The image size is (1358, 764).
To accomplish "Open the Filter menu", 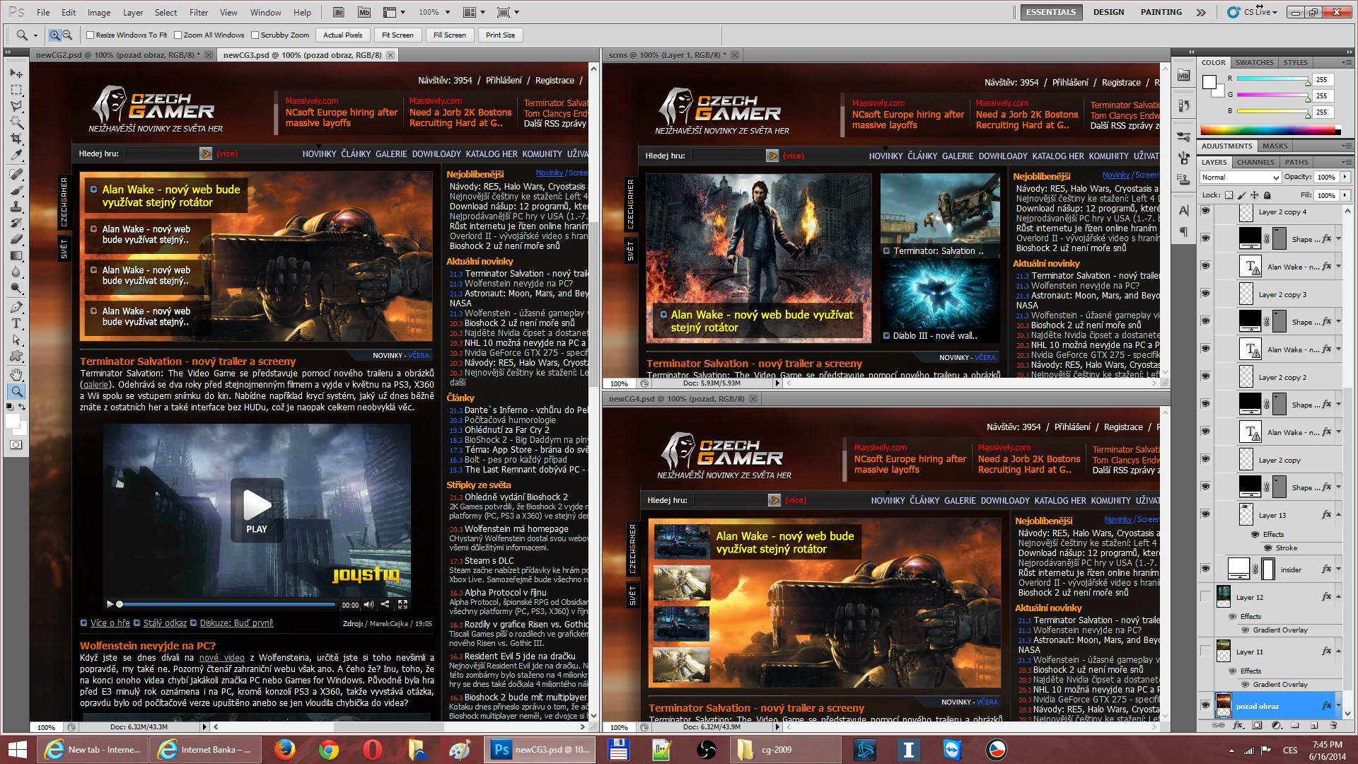I will click(x=199, y=12).
